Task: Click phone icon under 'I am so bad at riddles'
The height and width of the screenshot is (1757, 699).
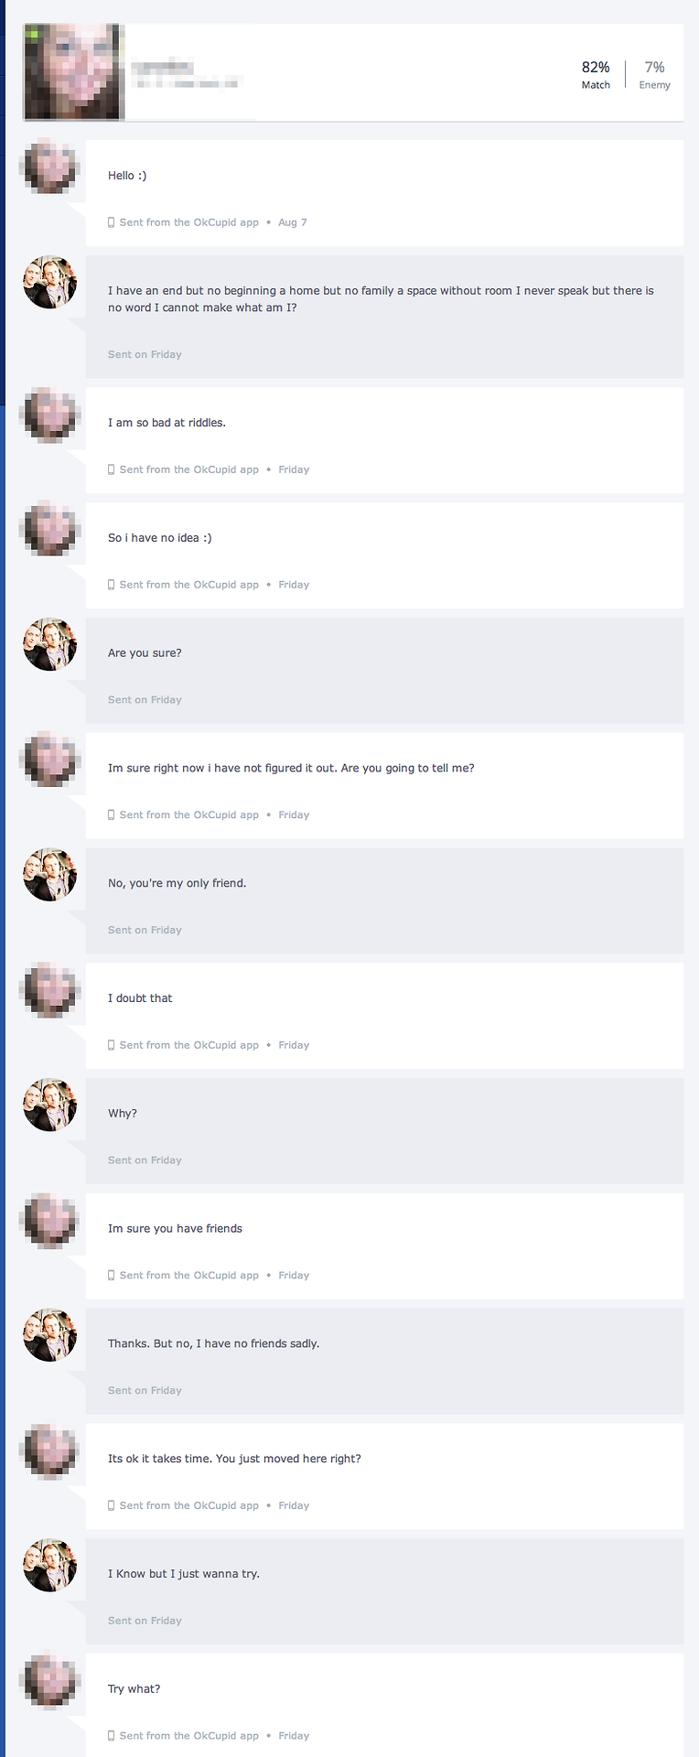Action: click(x=112, y=469)
